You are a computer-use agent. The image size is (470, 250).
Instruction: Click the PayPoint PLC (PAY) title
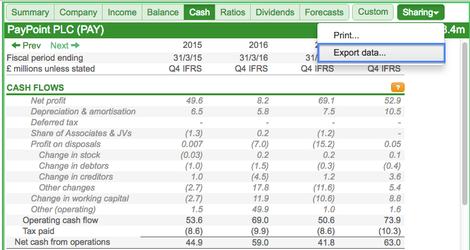click(55, 30)
